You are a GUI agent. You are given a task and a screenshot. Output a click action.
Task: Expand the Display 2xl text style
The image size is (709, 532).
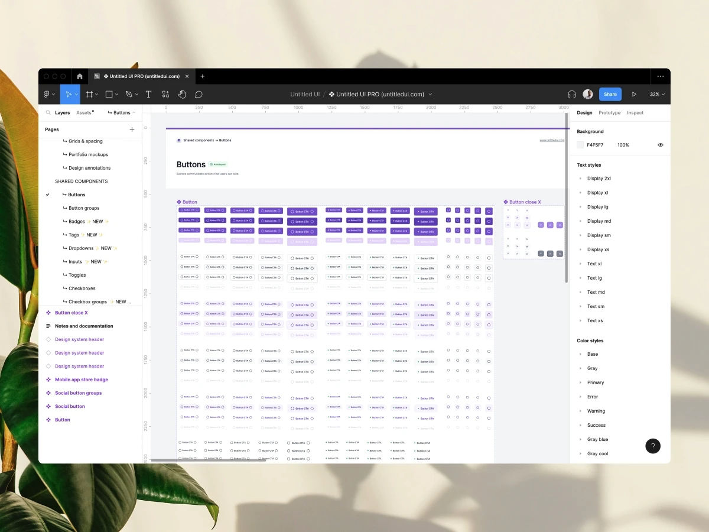click(580, 178)
